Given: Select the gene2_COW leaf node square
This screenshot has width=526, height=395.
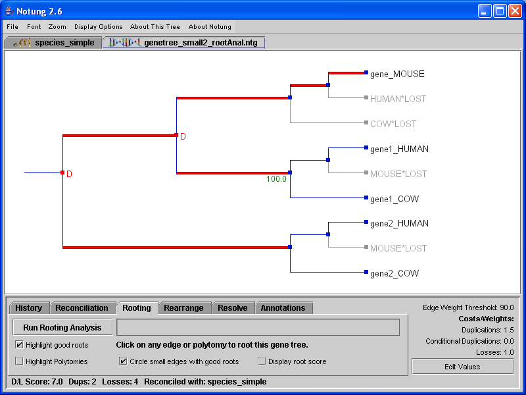Looking at the screenshot, I should pyautogui.click(x=366, y=272).
